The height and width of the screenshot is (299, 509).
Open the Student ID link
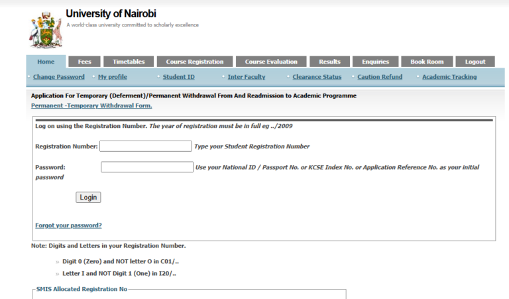[x=178, y=77]
